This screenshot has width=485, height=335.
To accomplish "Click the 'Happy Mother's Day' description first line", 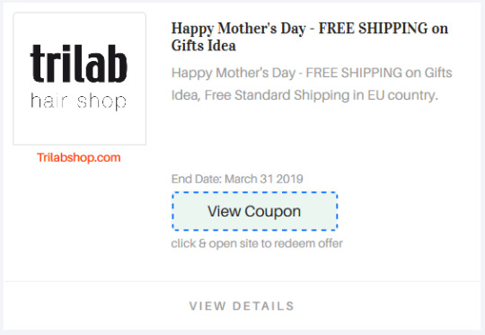I will pos(312,73).
